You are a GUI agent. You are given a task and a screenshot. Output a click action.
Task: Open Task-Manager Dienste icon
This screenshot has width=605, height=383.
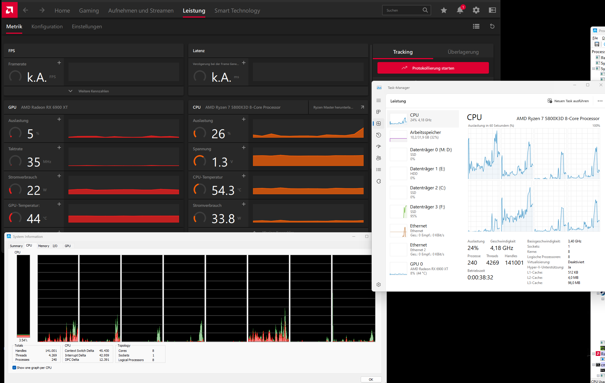tap(379, 181)
